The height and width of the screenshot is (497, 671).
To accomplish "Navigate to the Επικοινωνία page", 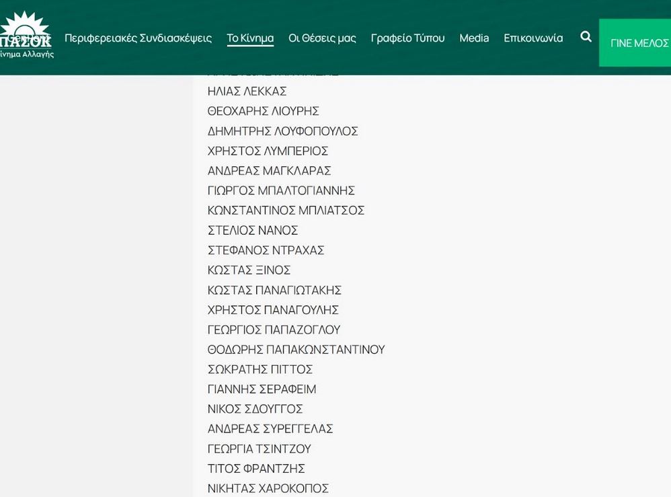I will pyautogui.click(x=533, y=38).
